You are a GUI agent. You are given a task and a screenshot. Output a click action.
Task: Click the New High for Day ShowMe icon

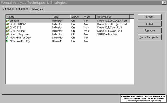click(8, 38)
